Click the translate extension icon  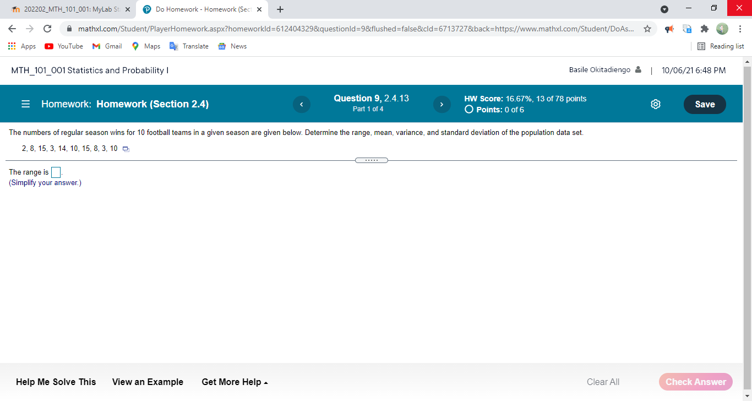pyautogui.click(x=687, y=29)
